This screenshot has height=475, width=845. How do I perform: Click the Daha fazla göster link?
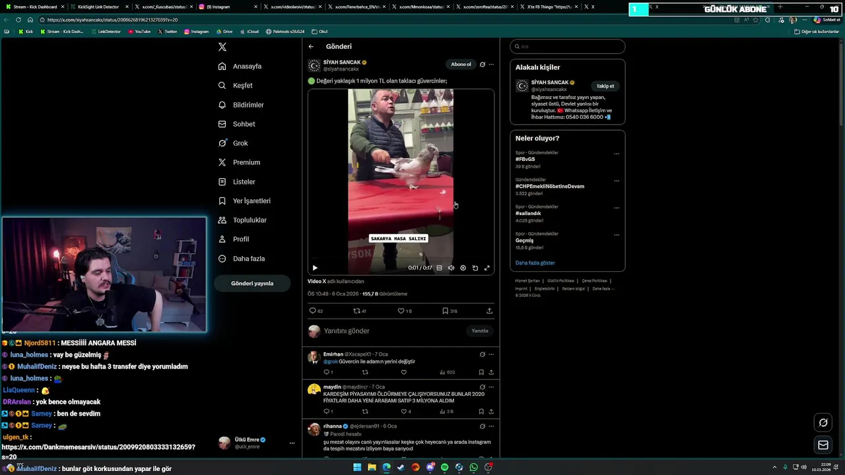click(x=535, y=263)
